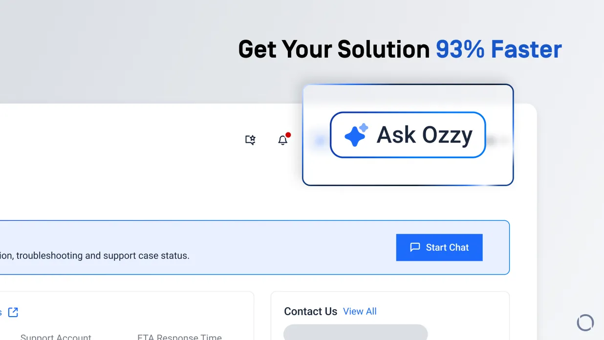The height and width of the screenshot is (340, 604).
Task: Click the blue "93% Faster" headline text
Action: click(x=498, y=49)
